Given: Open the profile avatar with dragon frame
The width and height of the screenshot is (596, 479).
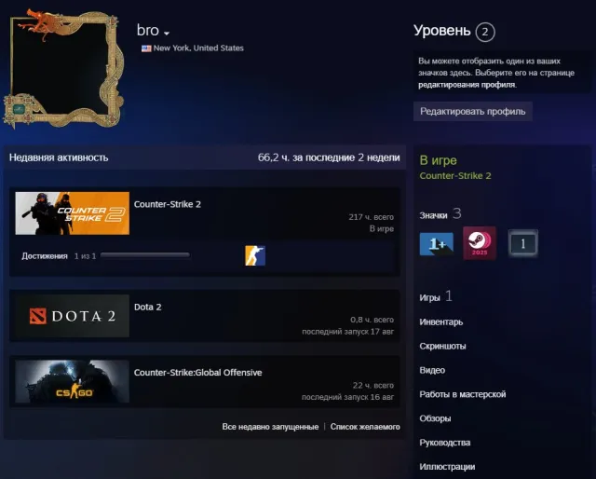Looking at the screenshot, I should pyautogui.click(x=63, y=69).
